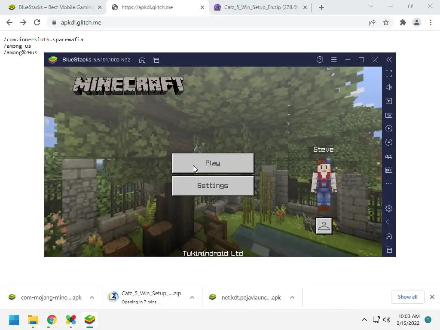Open Chrome tab search chevron

[371, 6]
